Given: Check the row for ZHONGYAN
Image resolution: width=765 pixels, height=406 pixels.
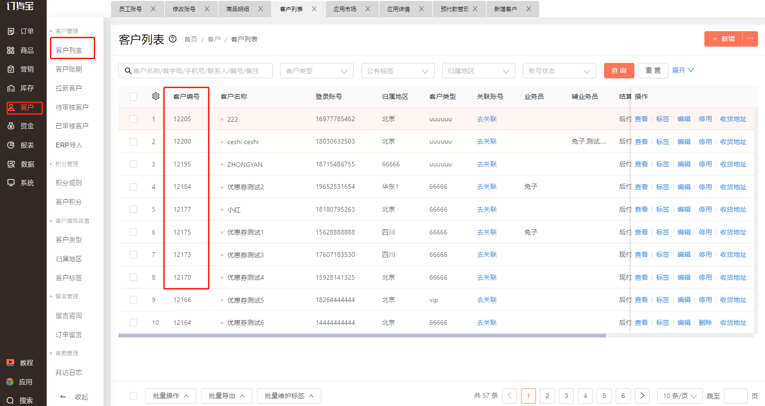Looking at the screenshot, I should pyautogui.click(x=133, y=164).
